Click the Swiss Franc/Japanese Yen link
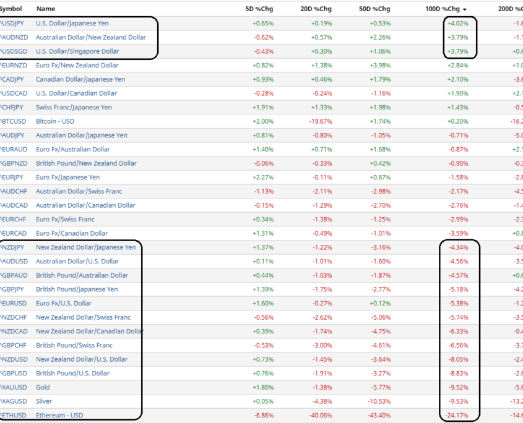 click(74, 107)
